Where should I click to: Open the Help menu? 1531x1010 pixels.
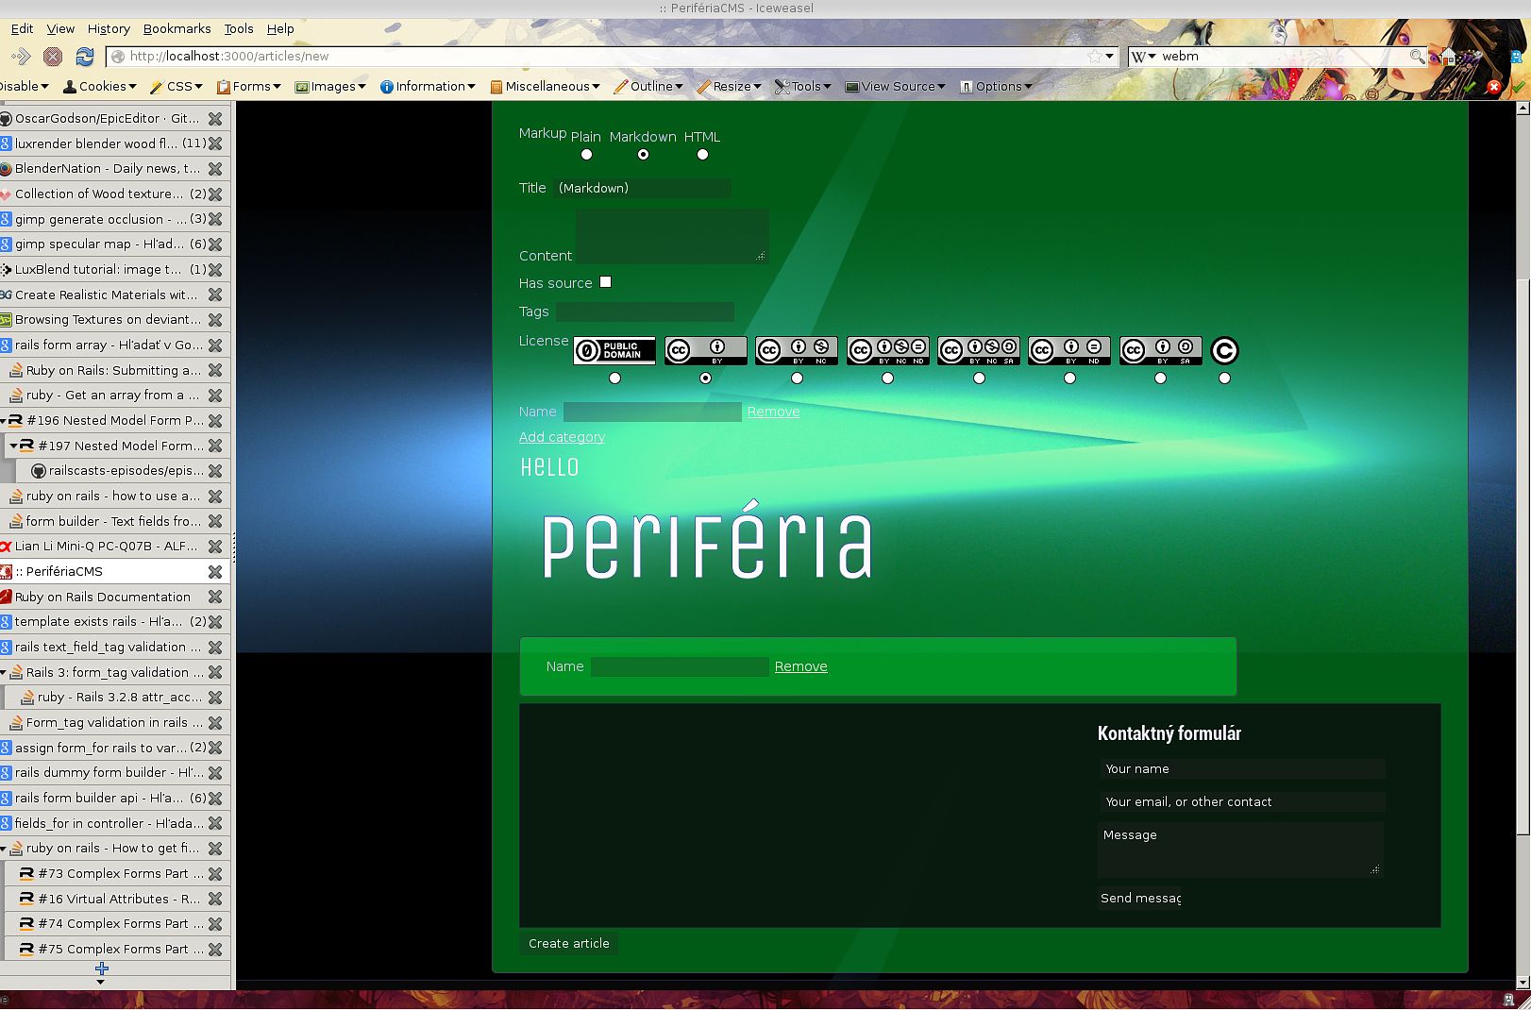(280, 29)
